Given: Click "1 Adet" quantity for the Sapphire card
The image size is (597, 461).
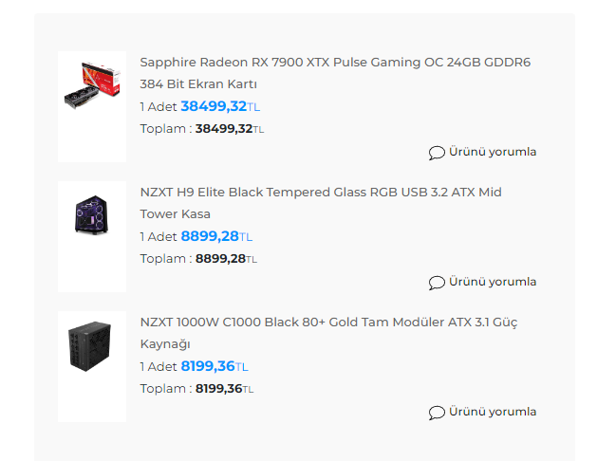Looking at the screenshot, I should pyautogui.click(x=159, y=107).
